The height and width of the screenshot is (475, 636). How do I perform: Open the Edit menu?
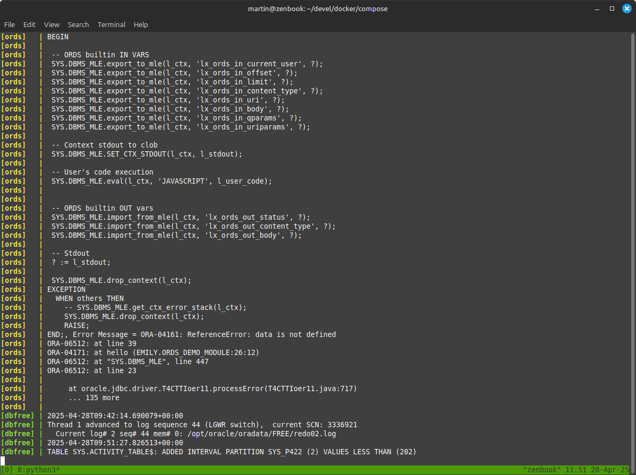pos(29,24)
